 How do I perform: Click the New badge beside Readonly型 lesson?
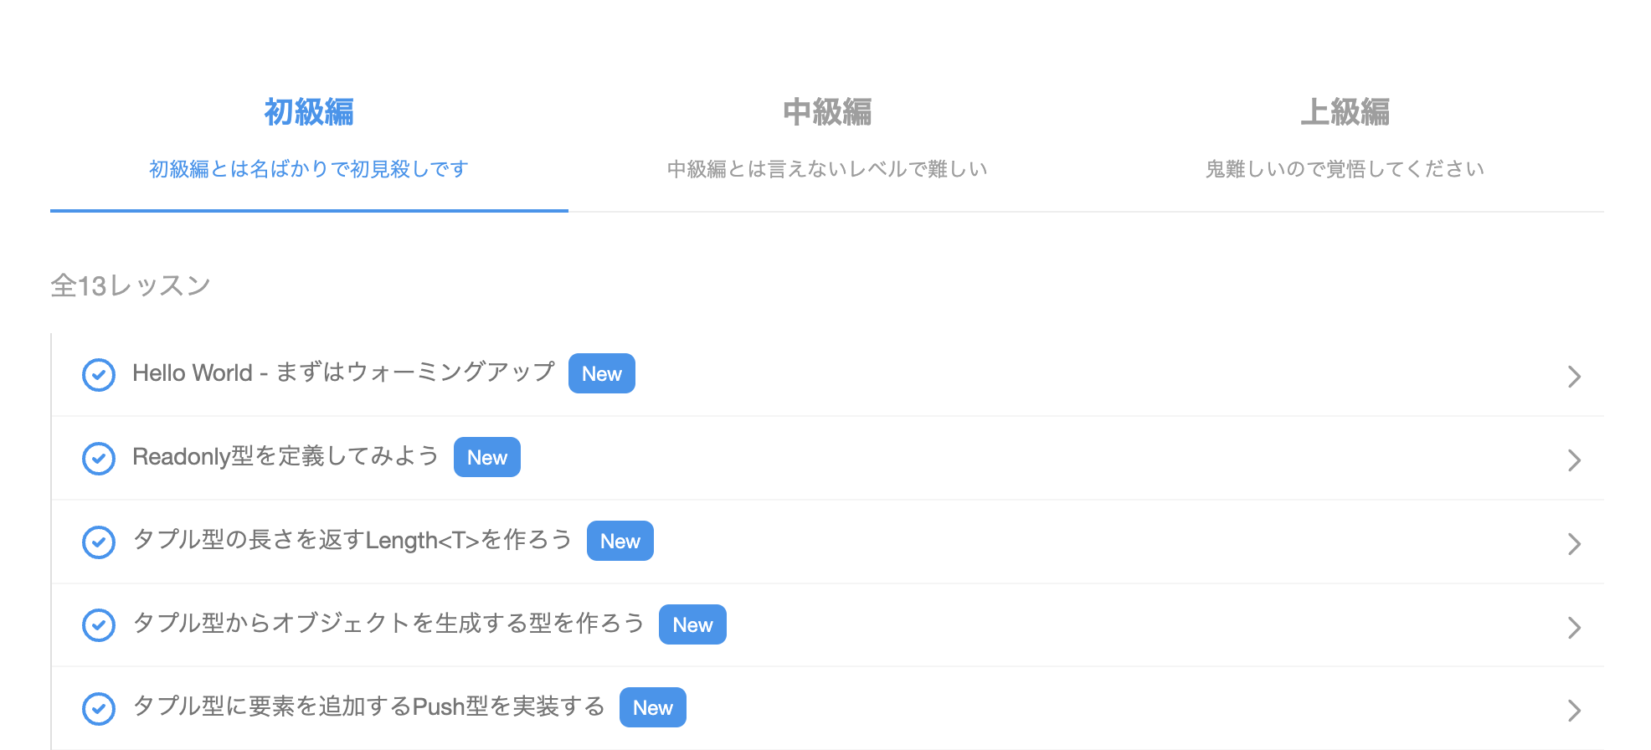(486, 457)
